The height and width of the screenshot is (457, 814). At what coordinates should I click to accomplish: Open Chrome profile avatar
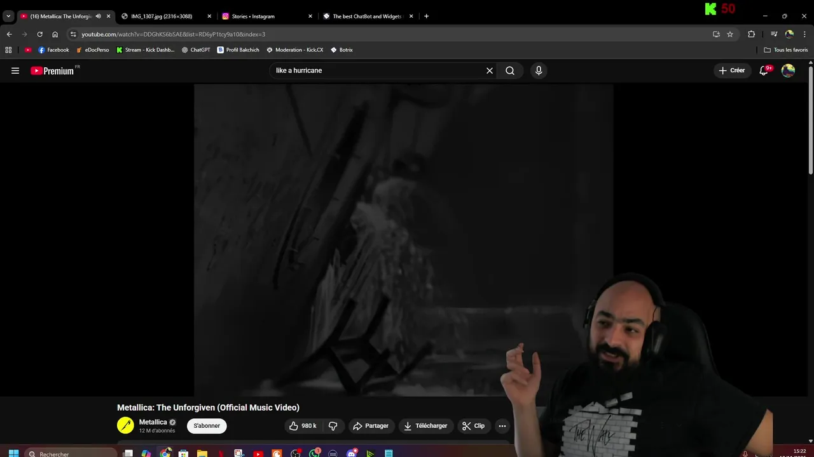[789, 34]
